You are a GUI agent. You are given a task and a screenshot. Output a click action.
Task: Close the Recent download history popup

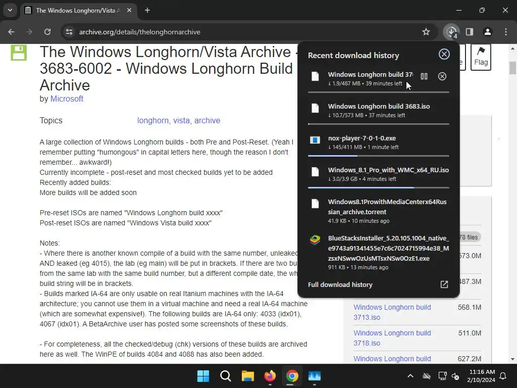point(444,54)
